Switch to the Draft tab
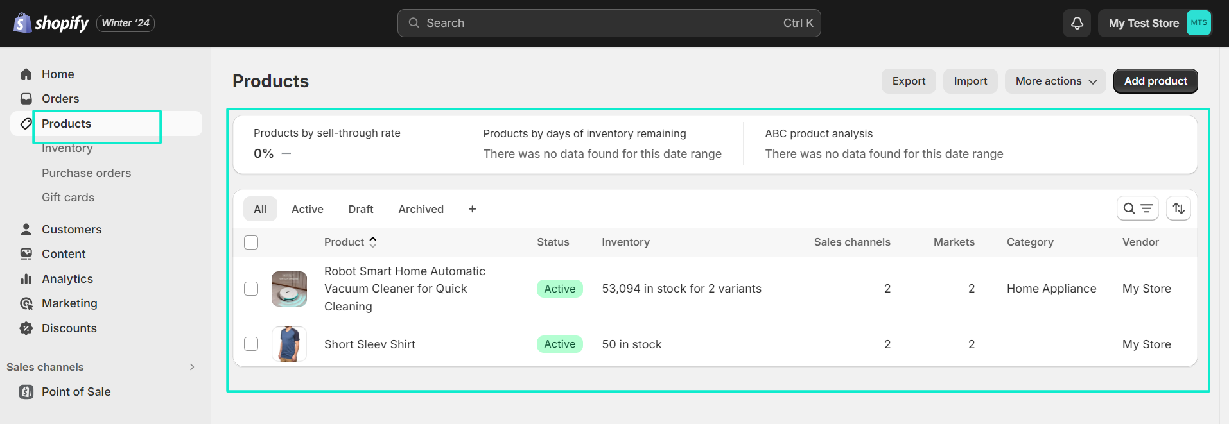The height and width of the screenshot is (424, 1229). 361,209
